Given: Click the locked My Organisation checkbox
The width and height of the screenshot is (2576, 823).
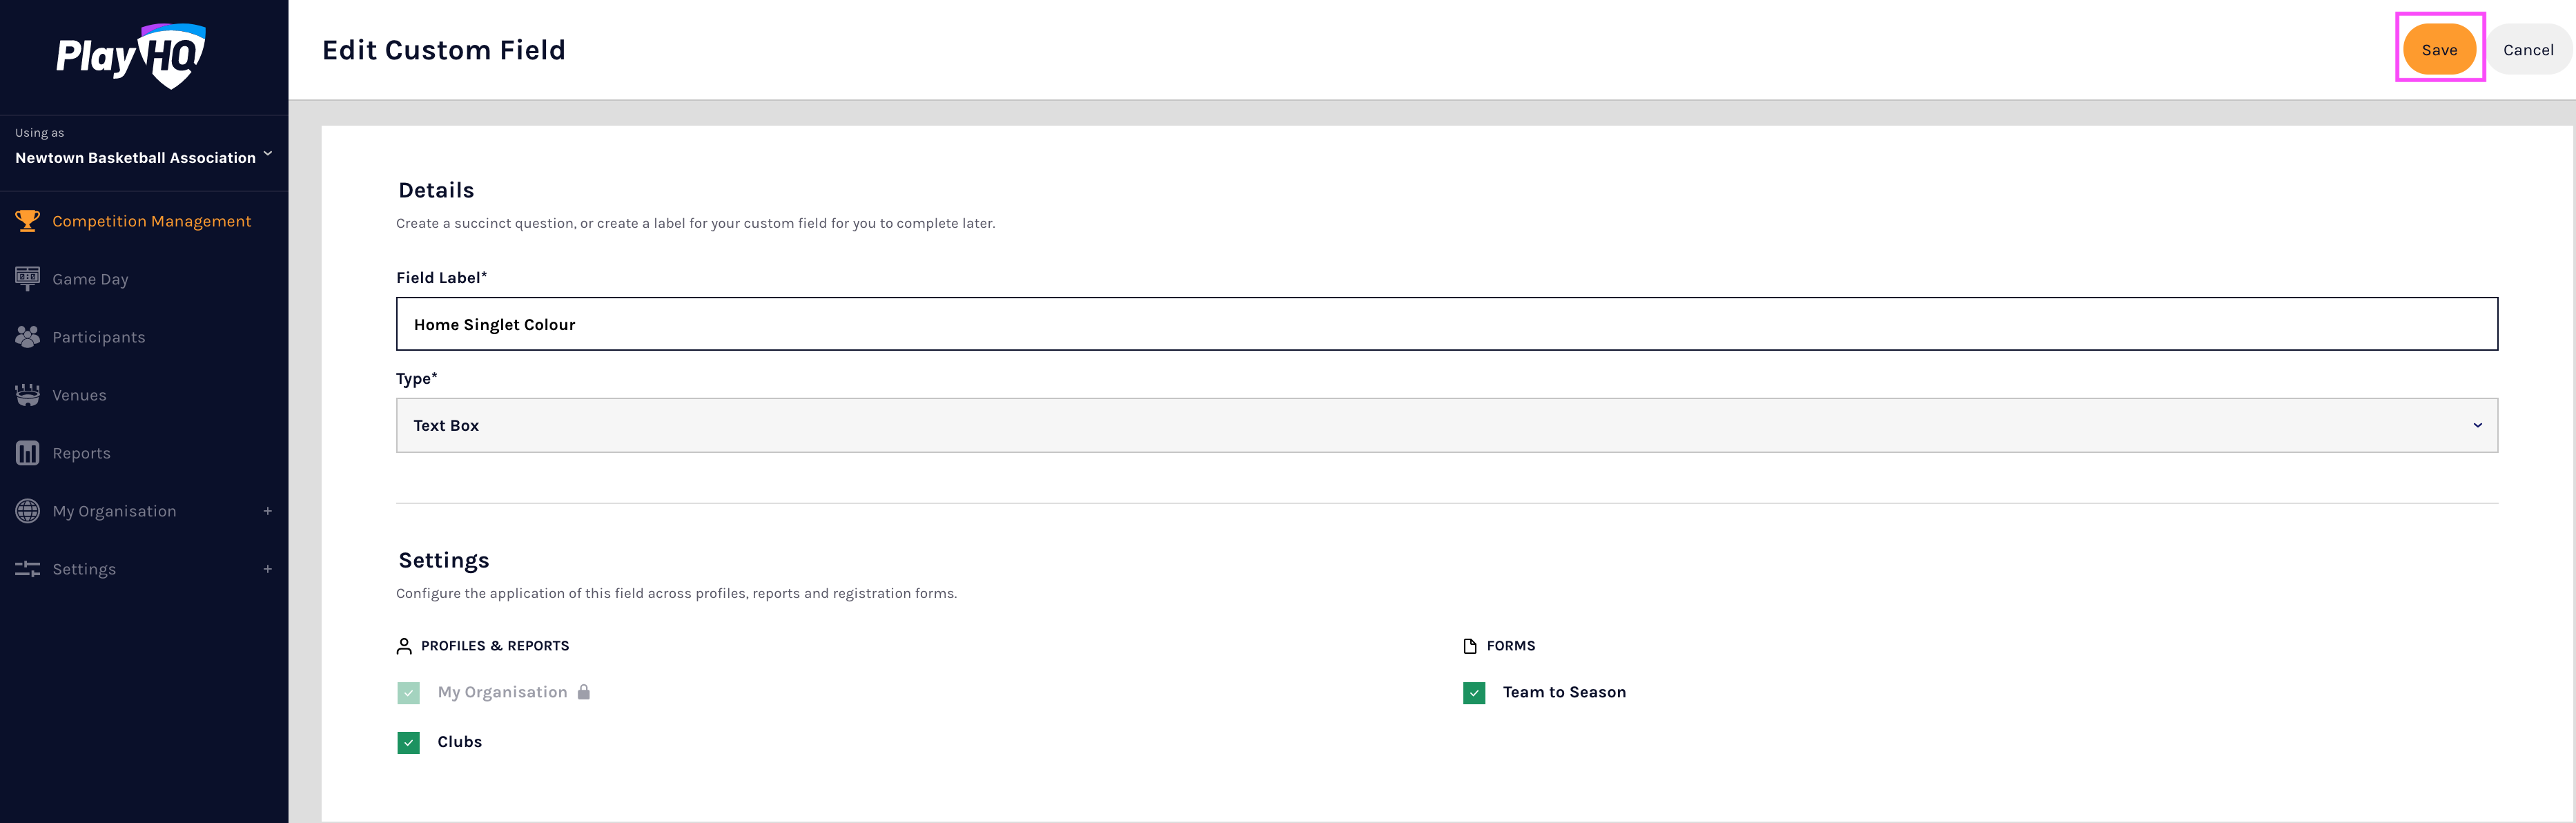Looking at the screenshot, I should 408,693.
